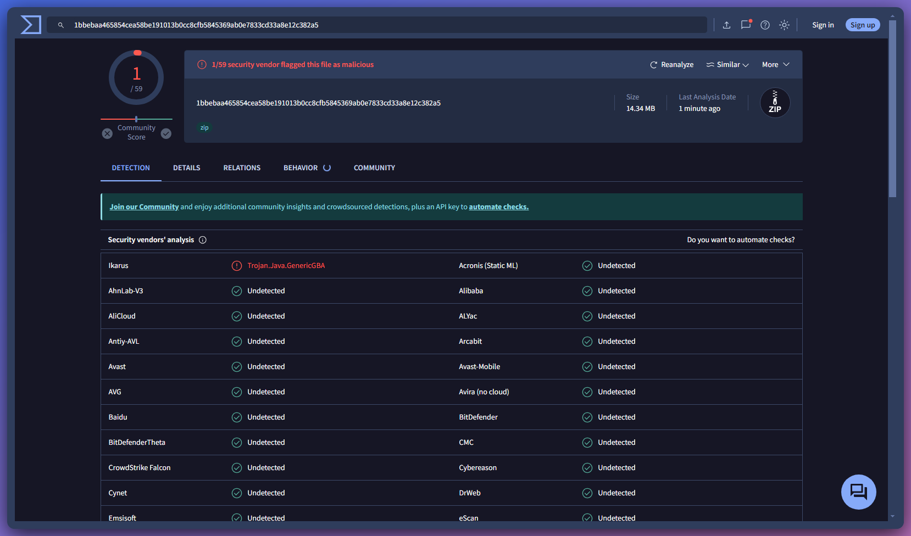Click the BitDefenderTheta vendor name

pos(137,443)
